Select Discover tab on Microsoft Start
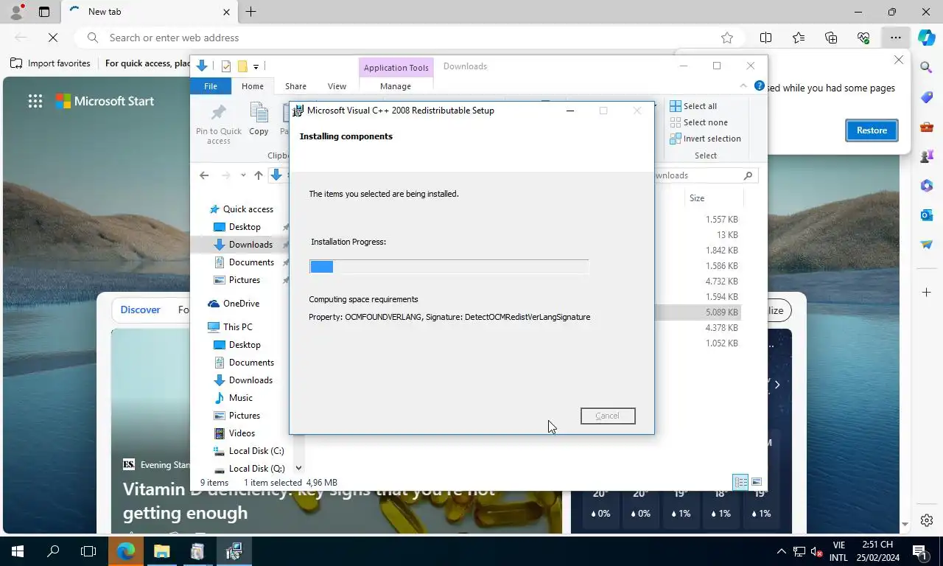This screenshot has height=566, width=943. click(x=140, y=310)
